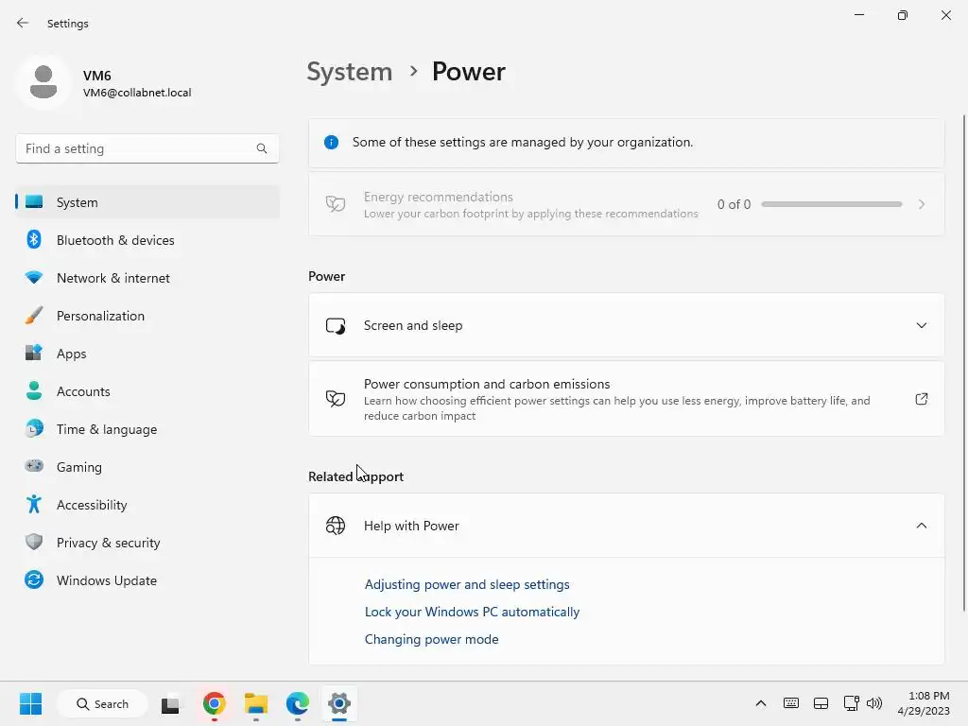Click the Energy recommendations progress bar
The width and height of the screenshot is (968, 726).
click(831, 204)
